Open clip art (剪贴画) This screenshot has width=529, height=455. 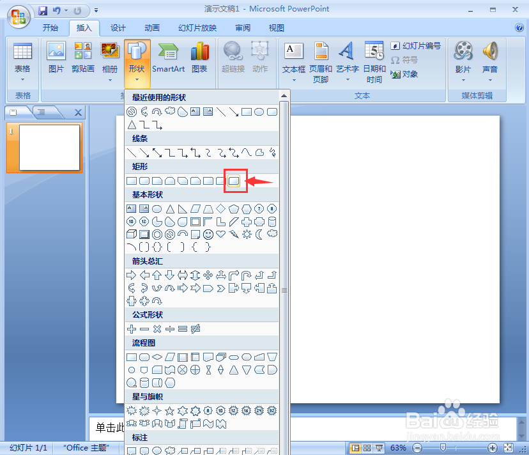click(83, 58)
